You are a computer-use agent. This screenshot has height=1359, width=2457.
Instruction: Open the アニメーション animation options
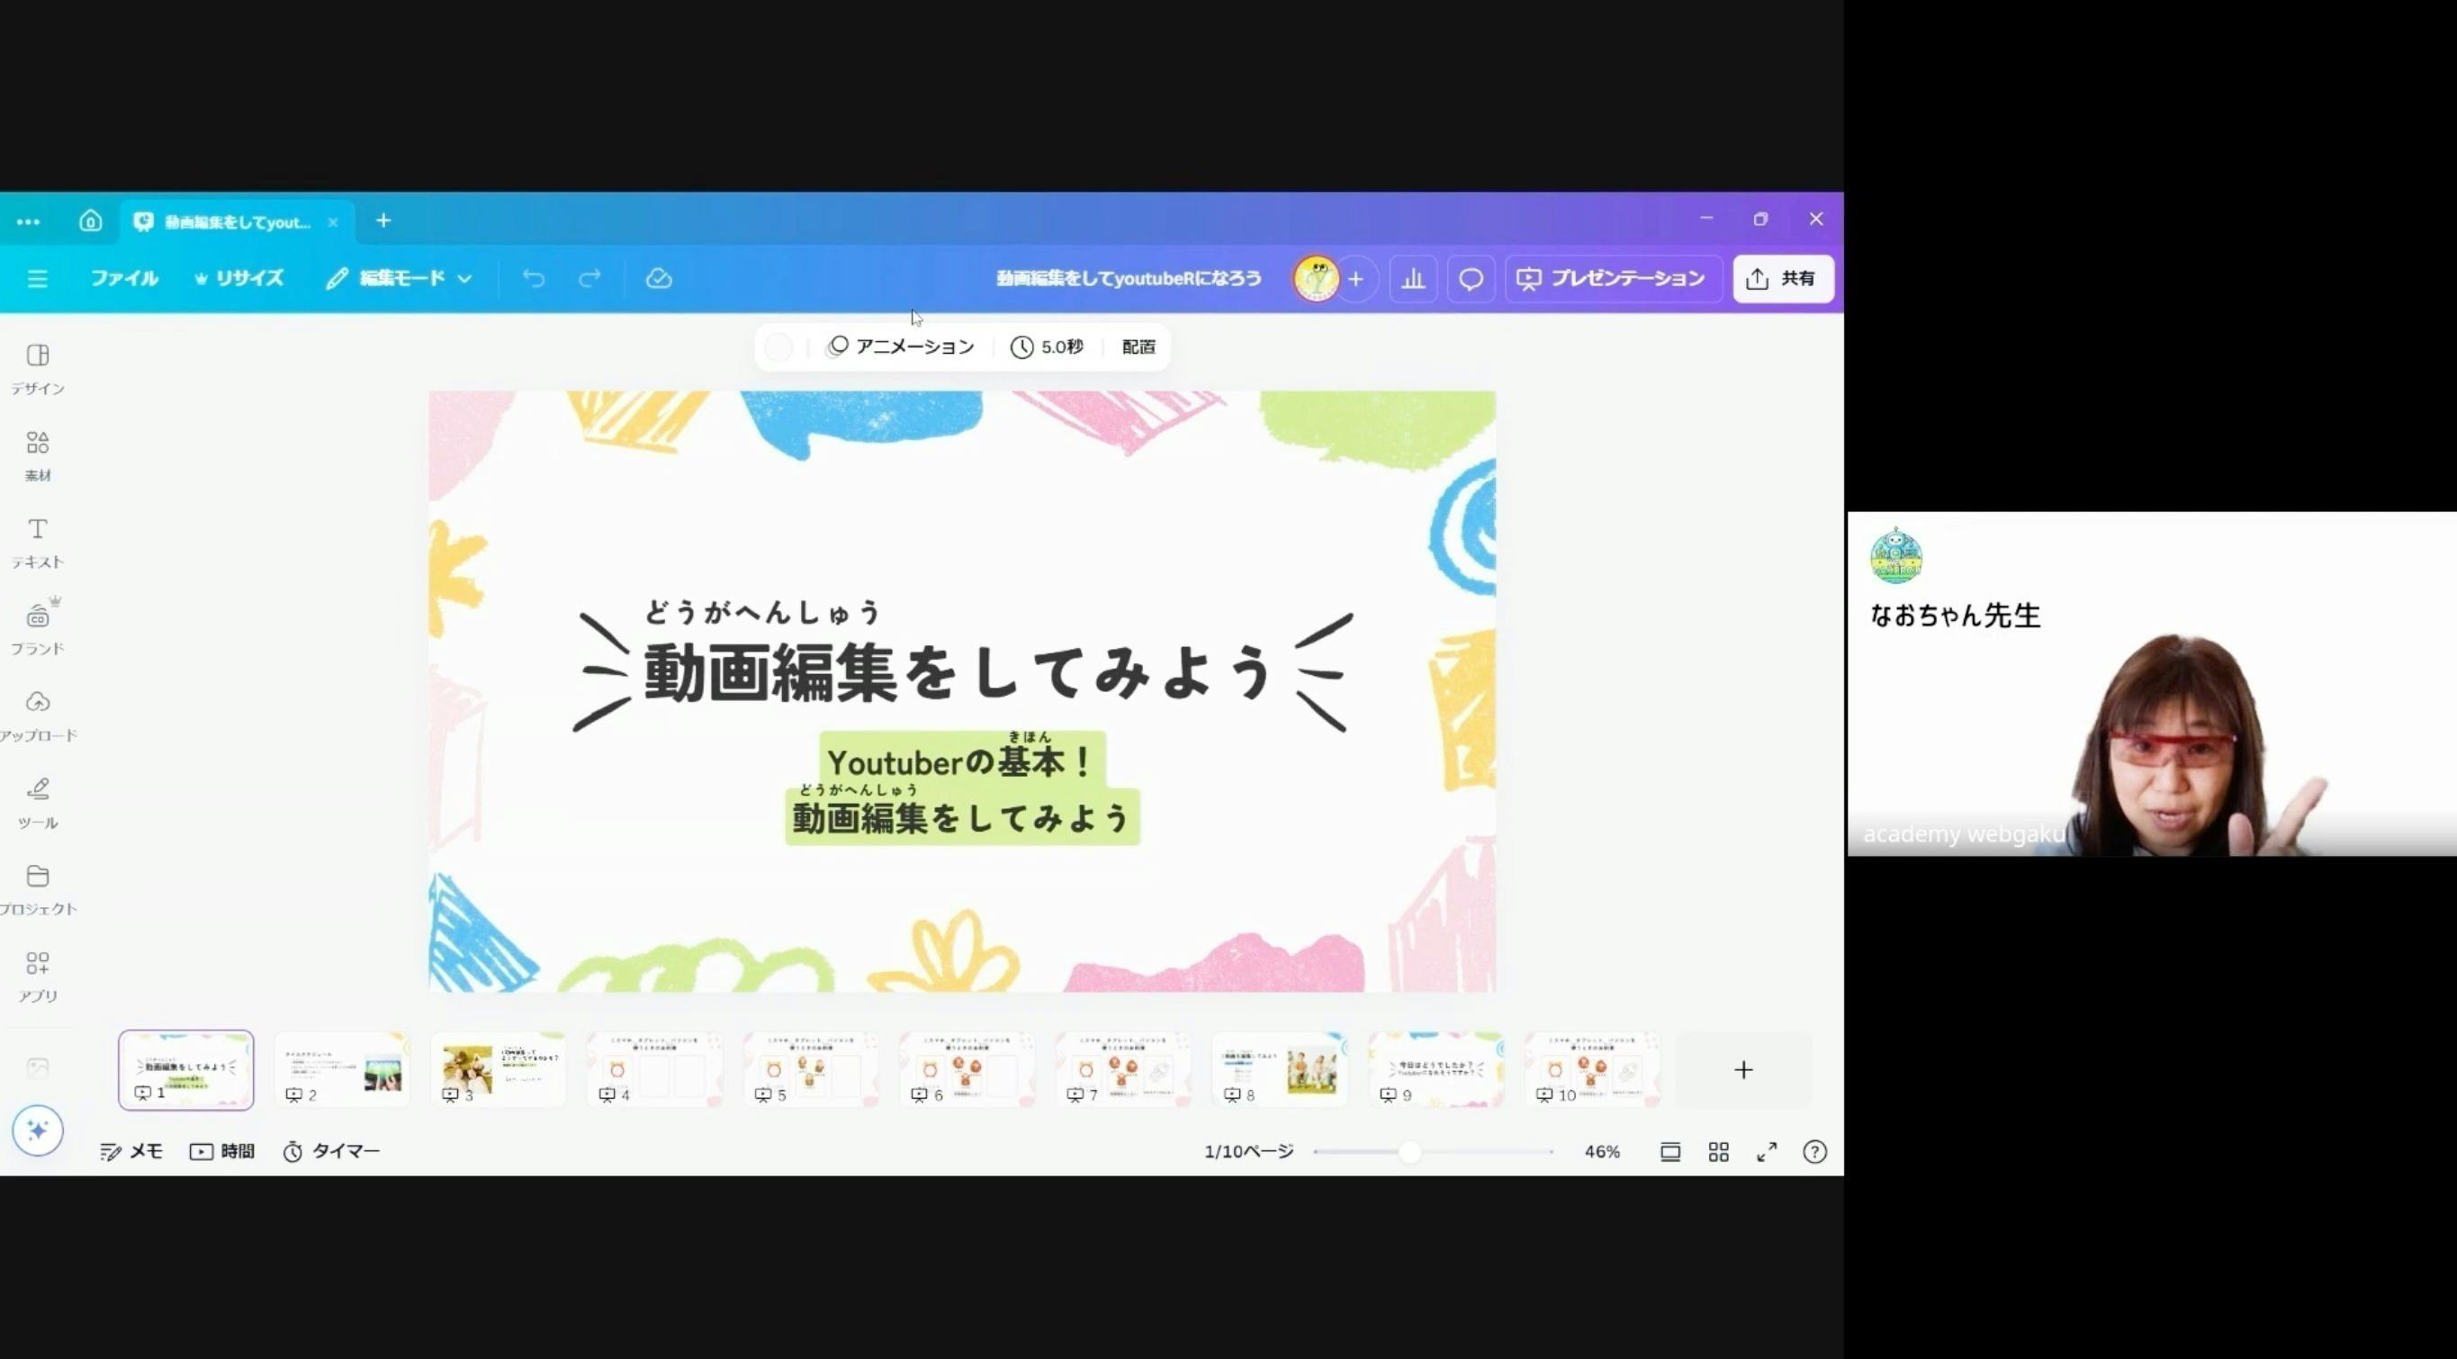click(x=900, y=347)
